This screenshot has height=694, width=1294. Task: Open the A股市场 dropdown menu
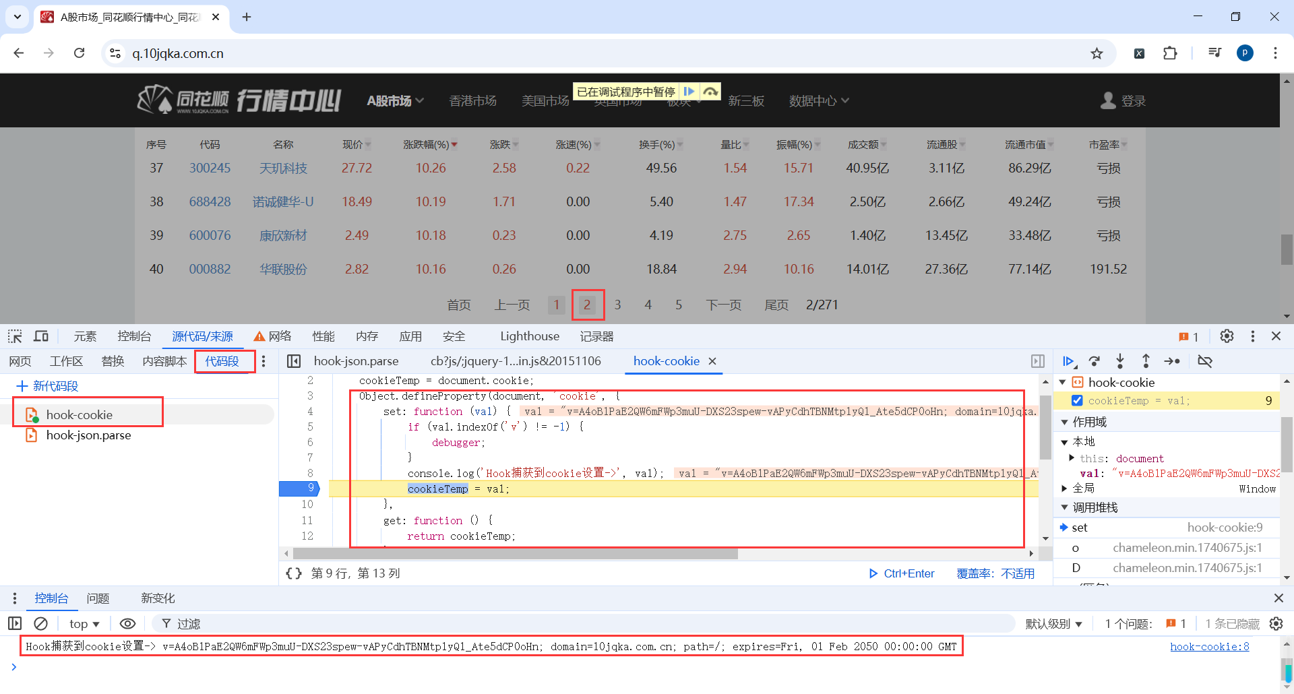click(x=395, y=101)
